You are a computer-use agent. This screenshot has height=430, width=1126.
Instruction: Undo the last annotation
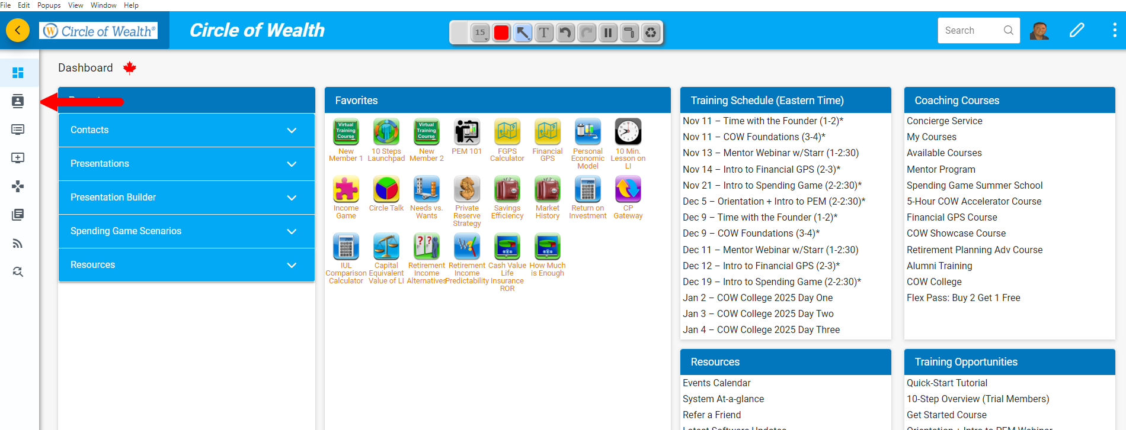click(x=565, y=33)
